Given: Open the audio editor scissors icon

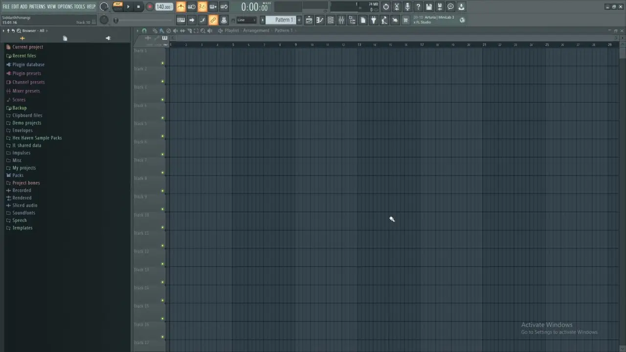Looking at the screenshot, I should click(x=397, y=7).
